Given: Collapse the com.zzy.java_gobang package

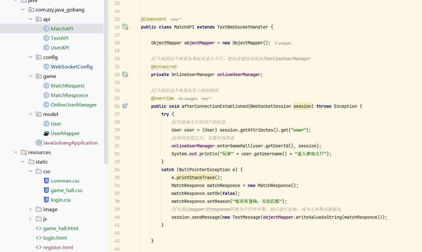Looking at the screenshot, I should [23, 10].
